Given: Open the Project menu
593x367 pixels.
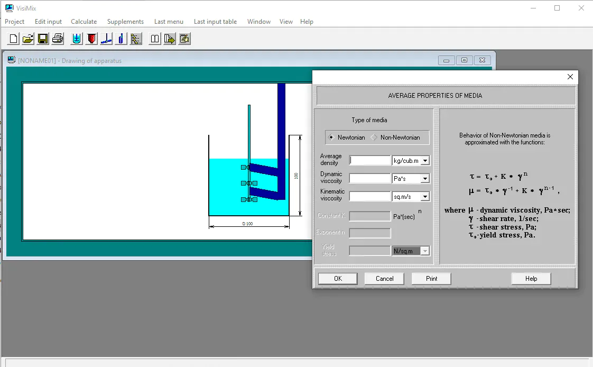Looking at the screenshot, I should [14, 22].
